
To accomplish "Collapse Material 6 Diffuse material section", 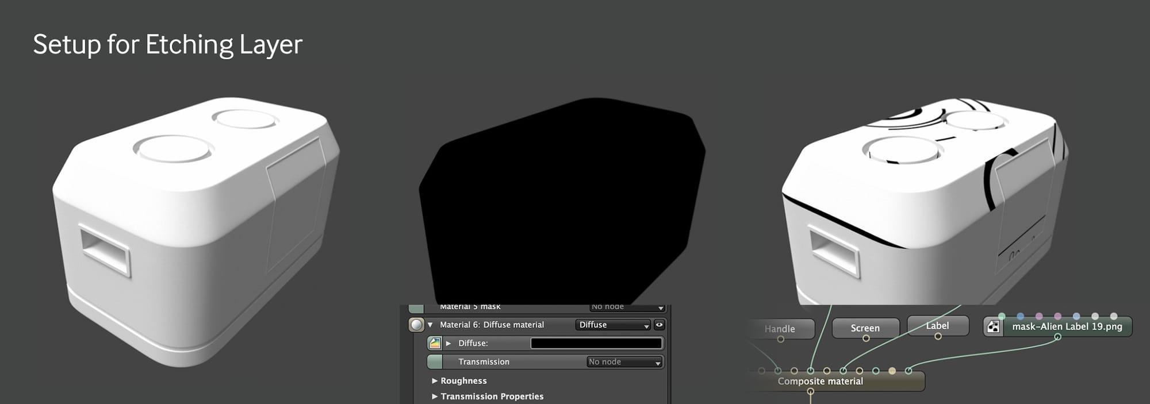I will point(430,325).
